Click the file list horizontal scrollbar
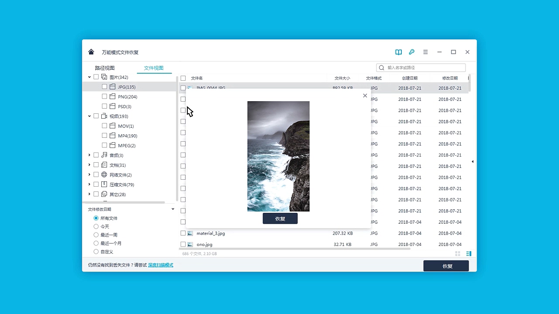Viewport: 559px width, 314px height. click(295, 249)
